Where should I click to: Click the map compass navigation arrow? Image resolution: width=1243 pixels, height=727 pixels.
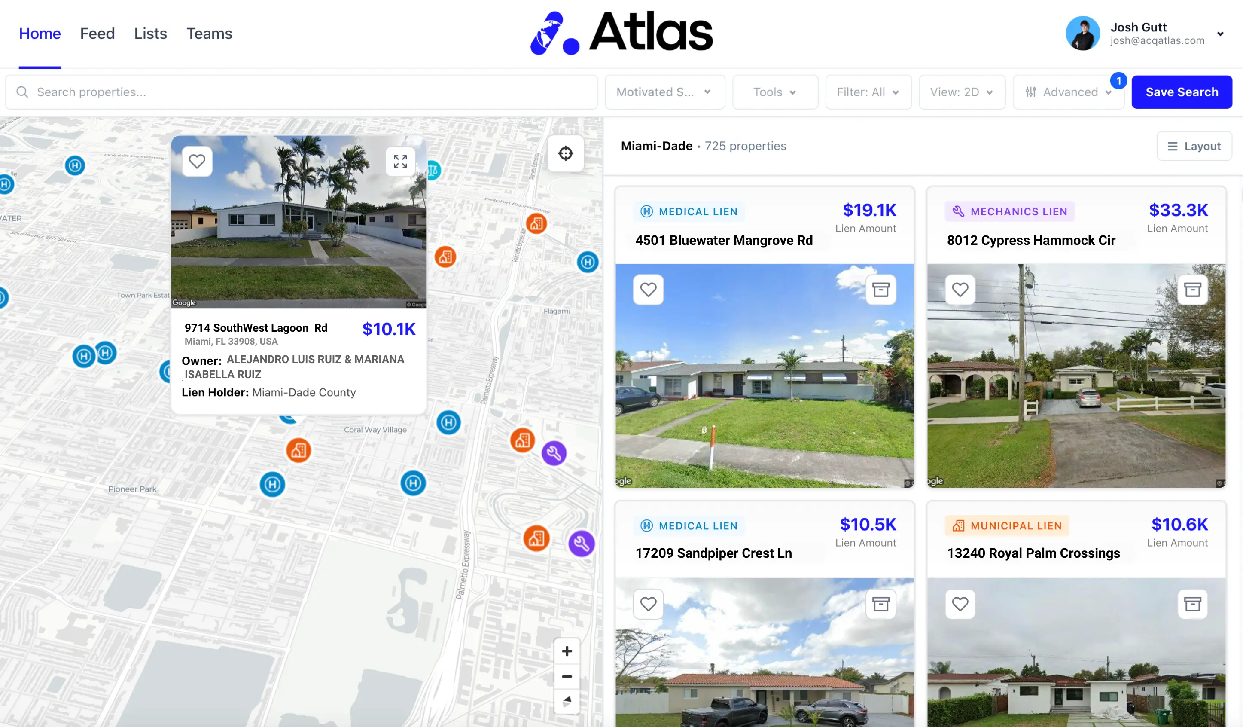pyautogui.click(x=567, y=701)
